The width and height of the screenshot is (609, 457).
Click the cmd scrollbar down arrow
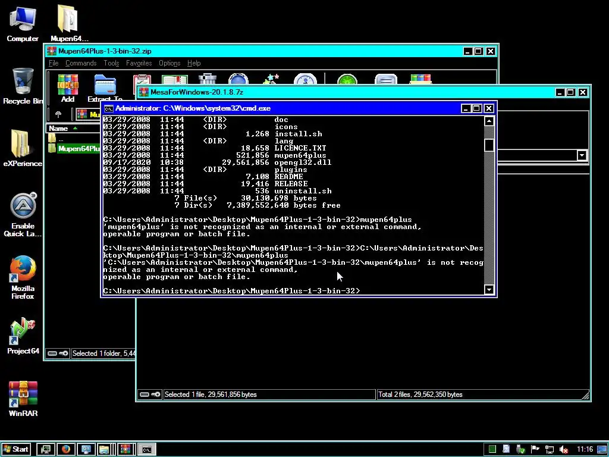coord(489,290)
